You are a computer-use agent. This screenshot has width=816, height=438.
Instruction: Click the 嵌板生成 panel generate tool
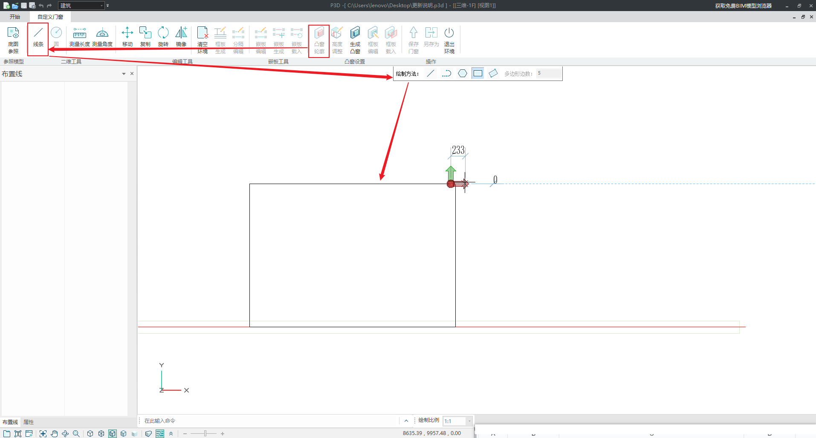pyautogui.click(x=279, y=40)
